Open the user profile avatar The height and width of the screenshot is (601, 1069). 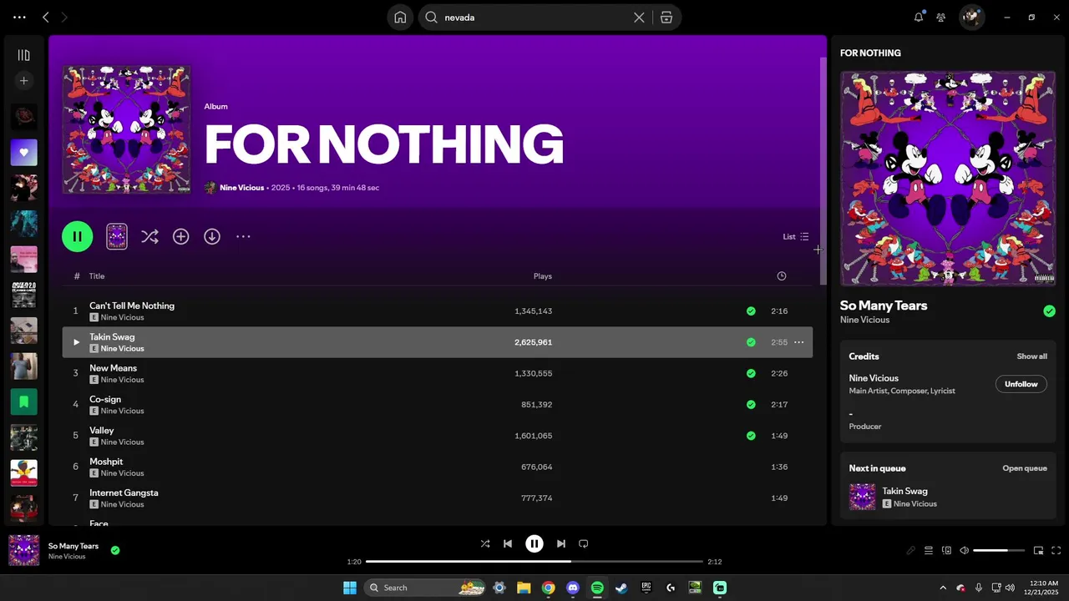[971, 17]
